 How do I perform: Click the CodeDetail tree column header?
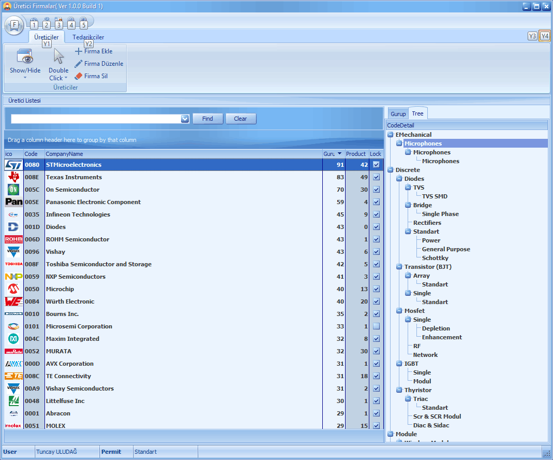467,125
